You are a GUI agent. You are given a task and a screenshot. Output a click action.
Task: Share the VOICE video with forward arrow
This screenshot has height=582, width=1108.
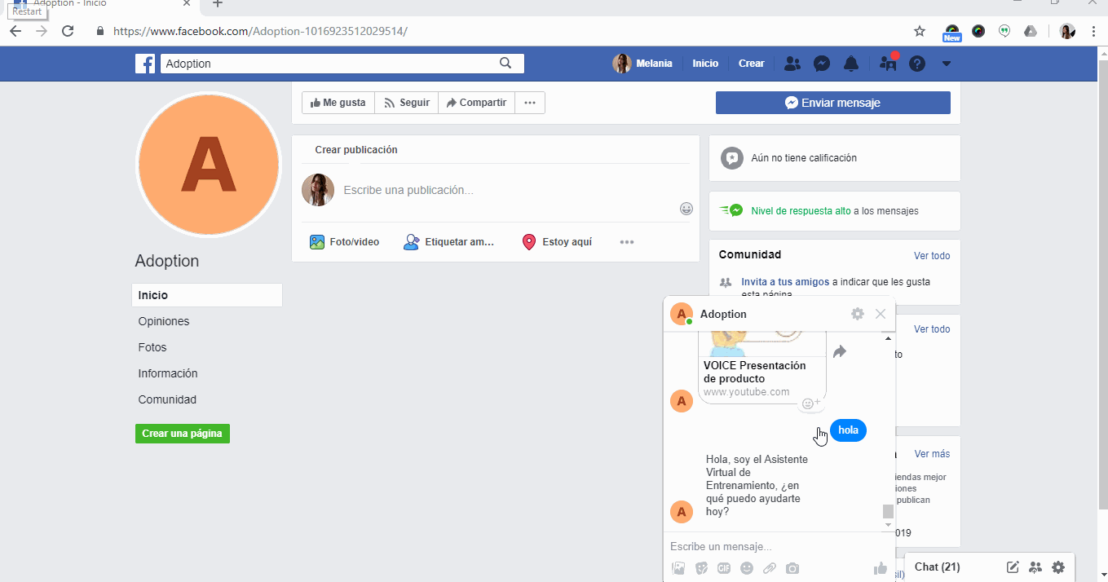(x=840, y=351)
